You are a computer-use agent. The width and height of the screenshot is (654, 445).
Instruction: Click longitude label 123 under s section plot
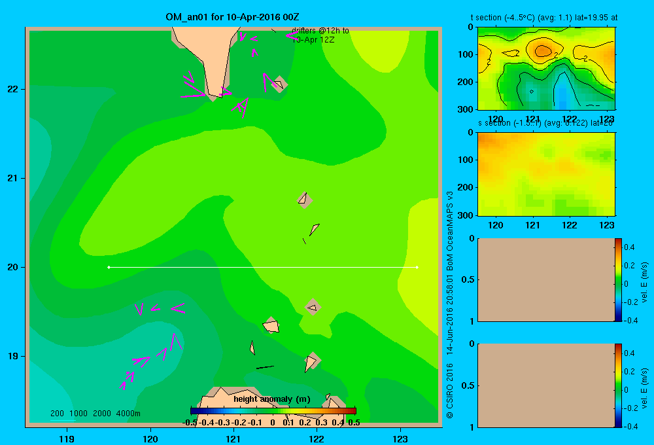(607, 225)
